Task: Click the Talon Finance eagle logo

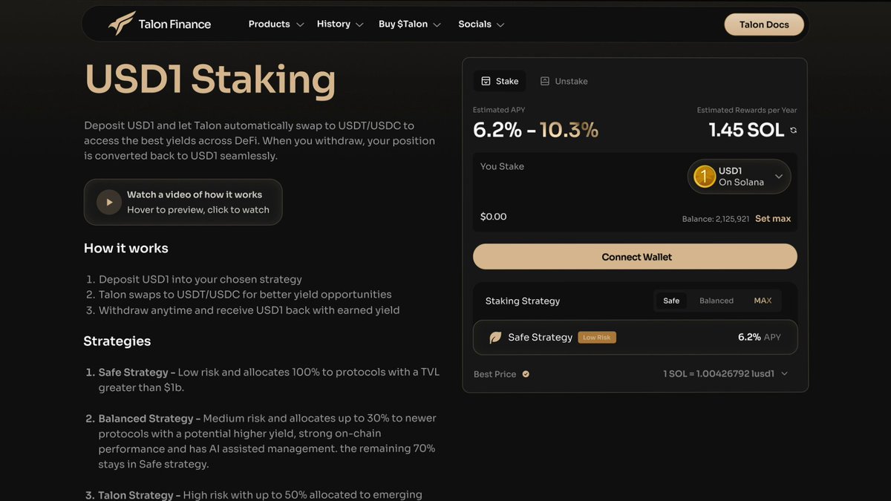Action: 122,24
